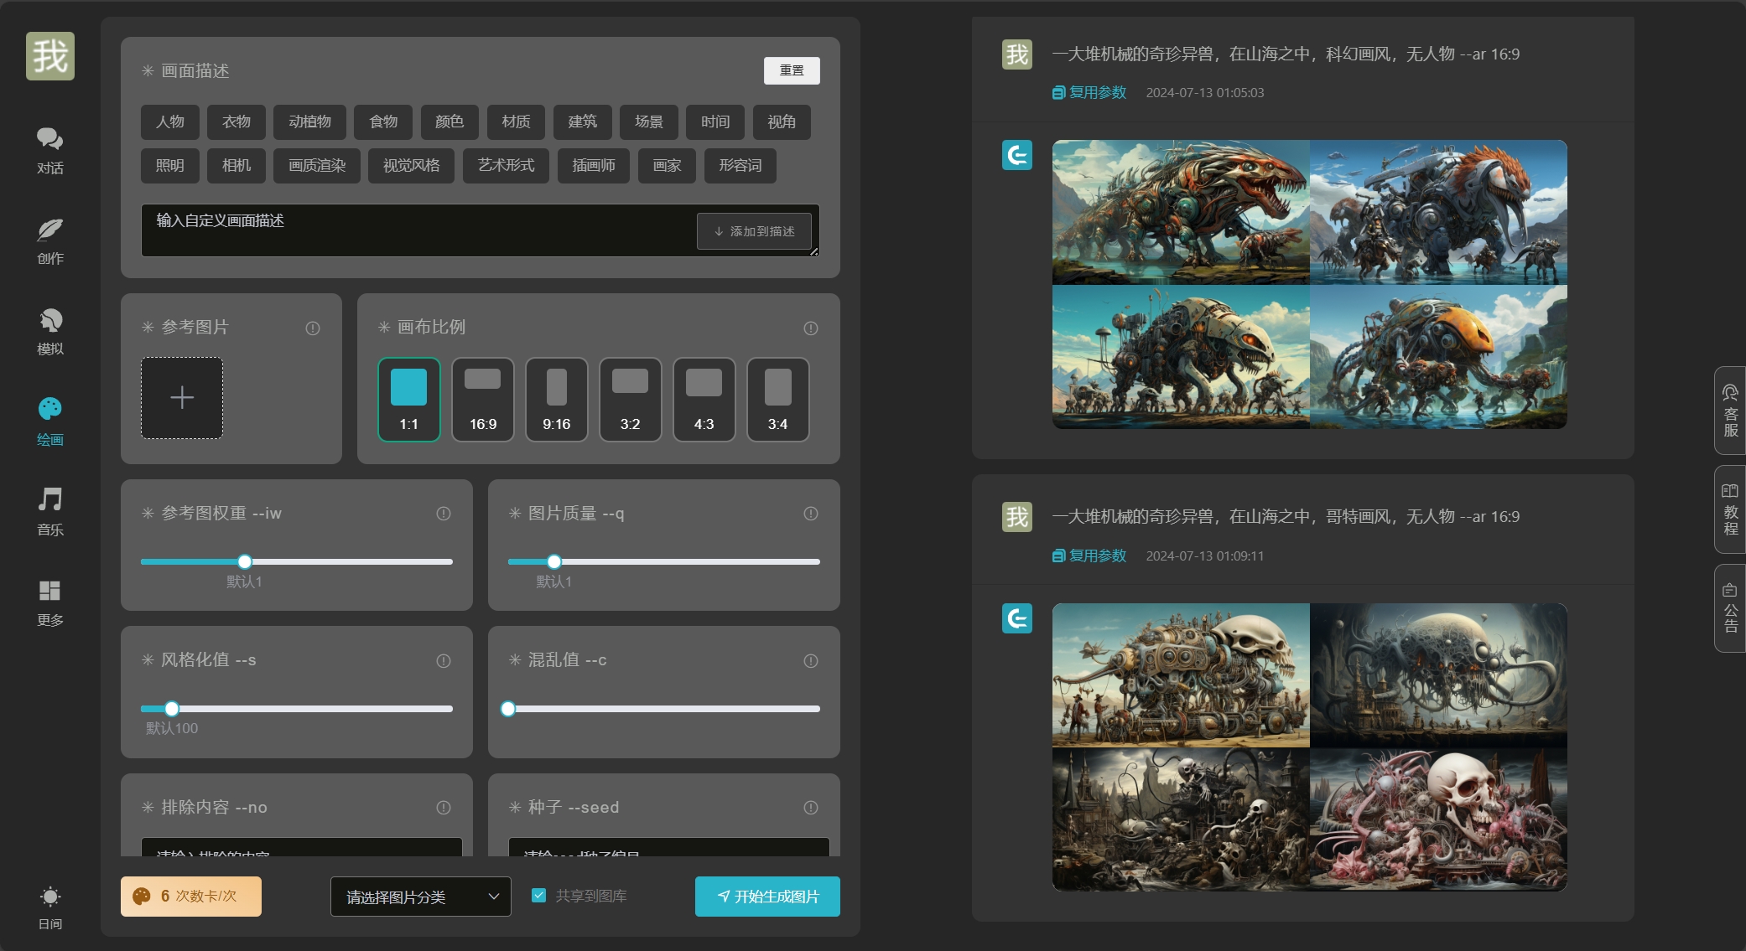Open the 材质 tag category

[x=517, y=122]
